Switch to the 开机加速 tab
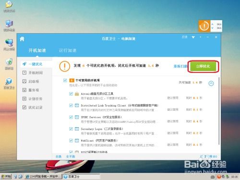The image size is (240, 180). (37, 50)
